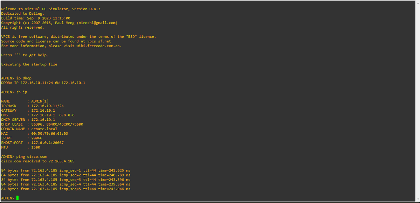The width and height of the screenshot is (420, 203).
Task: Click the MAC 00:50:79:66:68:03 row
Action: pyautogui.click(x=35, y=133)
